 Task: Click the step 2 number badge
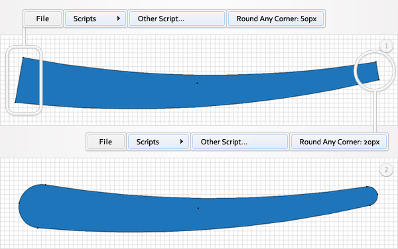pos(386,170)
